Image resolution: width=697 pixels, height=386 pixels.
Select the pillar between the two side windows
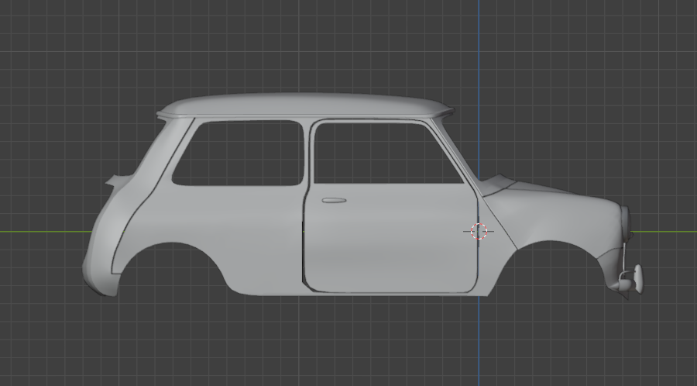coord(308,152)
